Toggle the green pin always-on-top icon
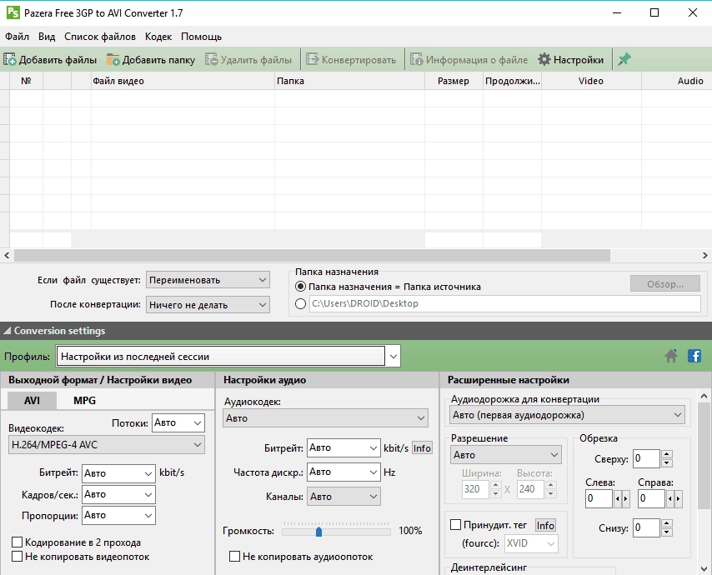 point(624,59)
